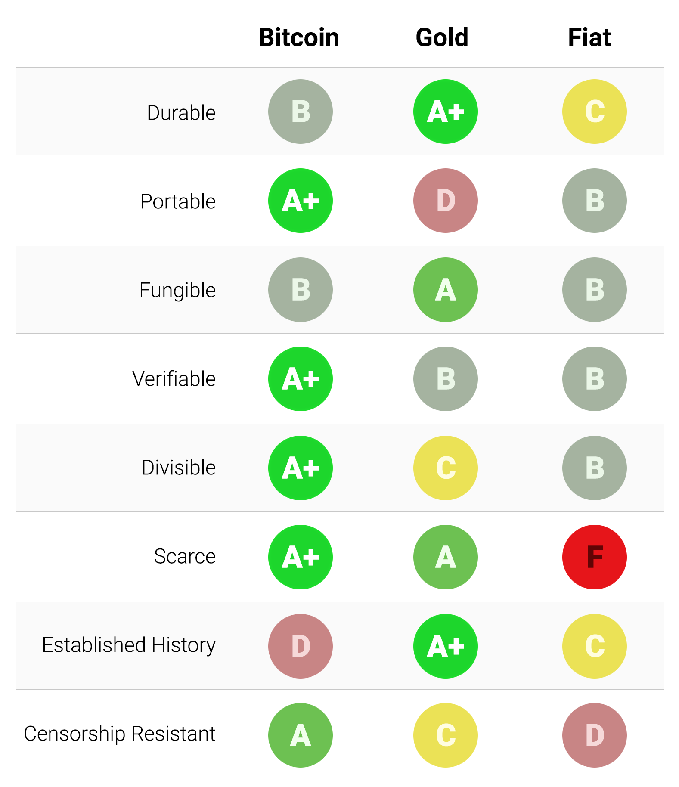Click Gold's Durable A+ grade badge
The height and width of the screenshot is (787, 679).
click(x=445, y=112)
